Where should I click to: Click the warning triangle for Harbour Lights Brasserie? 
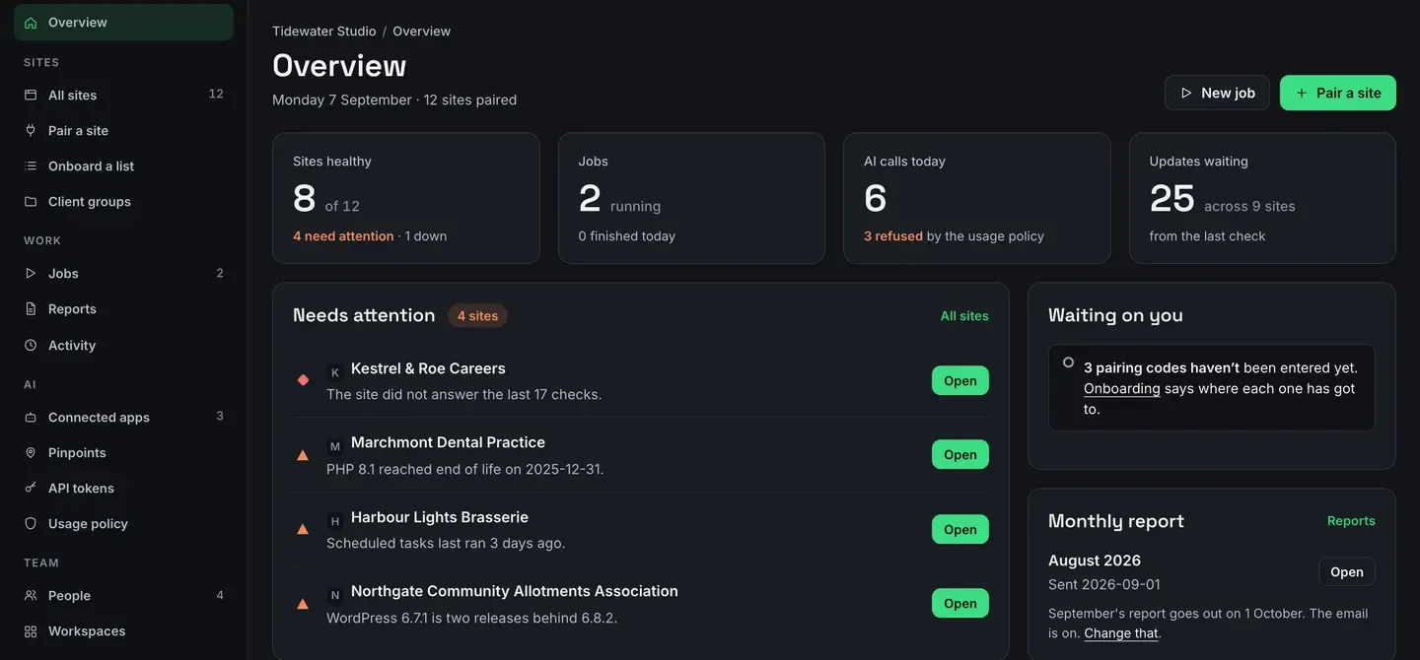pyautogui.click(x=303, y=529)
